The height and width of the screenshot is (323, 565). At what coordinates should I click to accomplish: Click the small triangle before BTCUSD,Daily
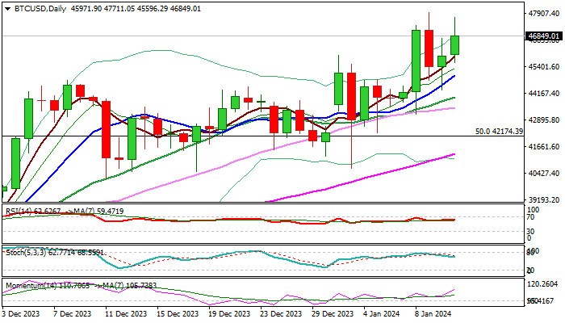tap(5, 8)
